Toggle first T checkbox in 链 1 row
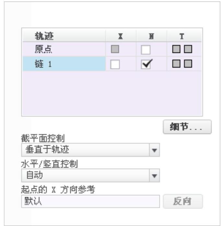223x226 pixels. [176, 64]
